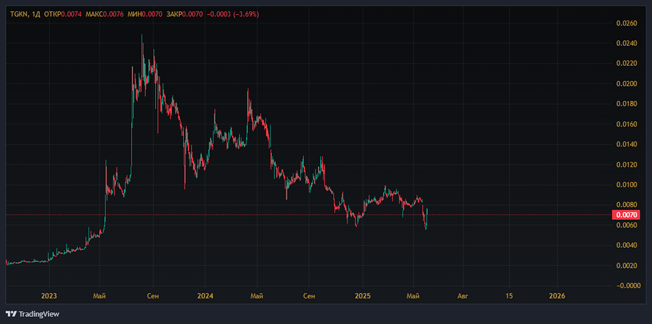Click the 0.0180 price axis label
Screen dimensions: 652x324
tap(626, 104)
